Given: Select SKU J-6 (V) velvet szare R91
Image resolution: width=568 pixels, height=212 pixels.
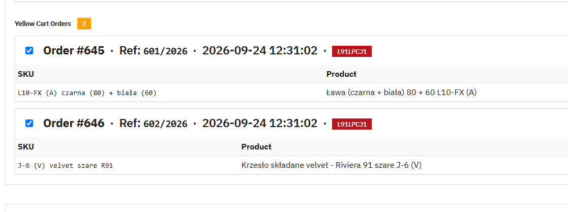Looking at the screenshot, I should [66, 166].
